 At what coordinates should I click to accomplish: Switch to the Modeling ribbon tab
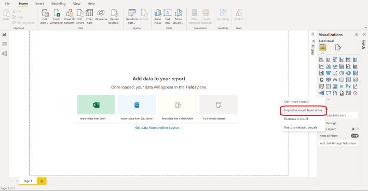click(x=59, y=4)
